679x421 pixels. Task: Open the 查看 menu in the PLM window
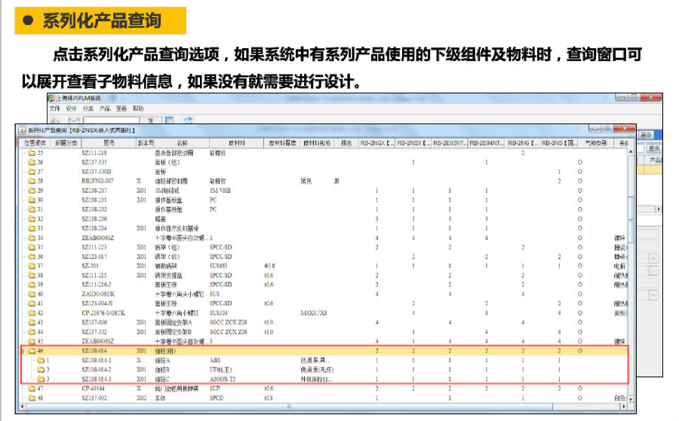coord(121,108)
